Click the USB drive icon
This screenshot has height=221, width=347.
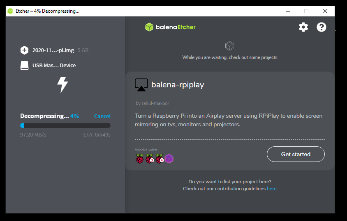(x=24, y=65)
